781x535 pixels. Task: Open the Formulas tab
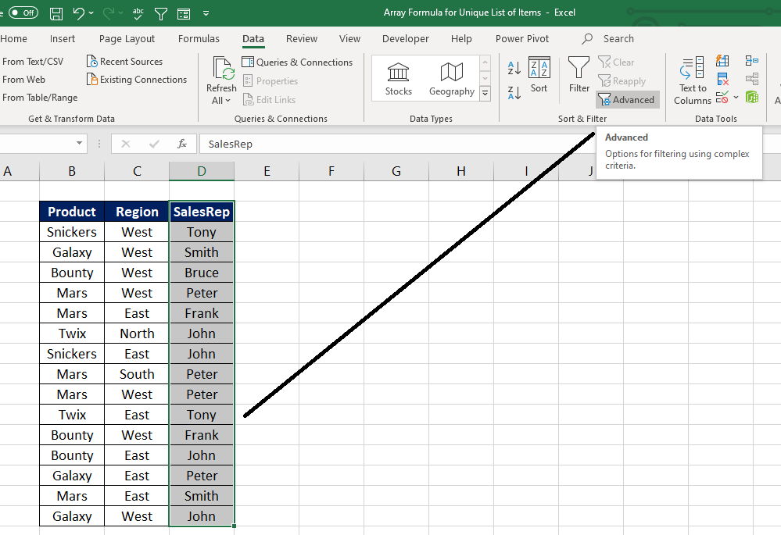click(199, 39)
